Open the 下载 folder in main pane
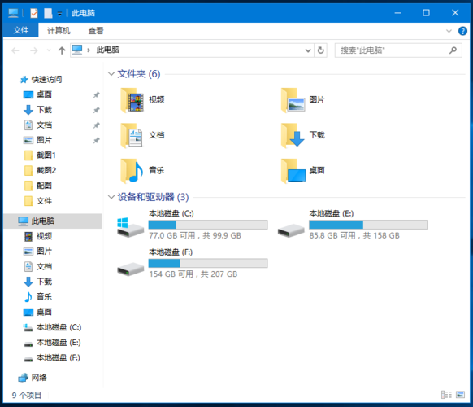 pos(303,135)
